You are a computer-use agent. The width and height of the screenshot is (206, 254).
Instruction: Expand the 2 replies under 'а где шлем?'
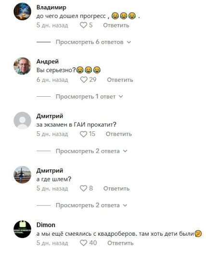(91, 205)
